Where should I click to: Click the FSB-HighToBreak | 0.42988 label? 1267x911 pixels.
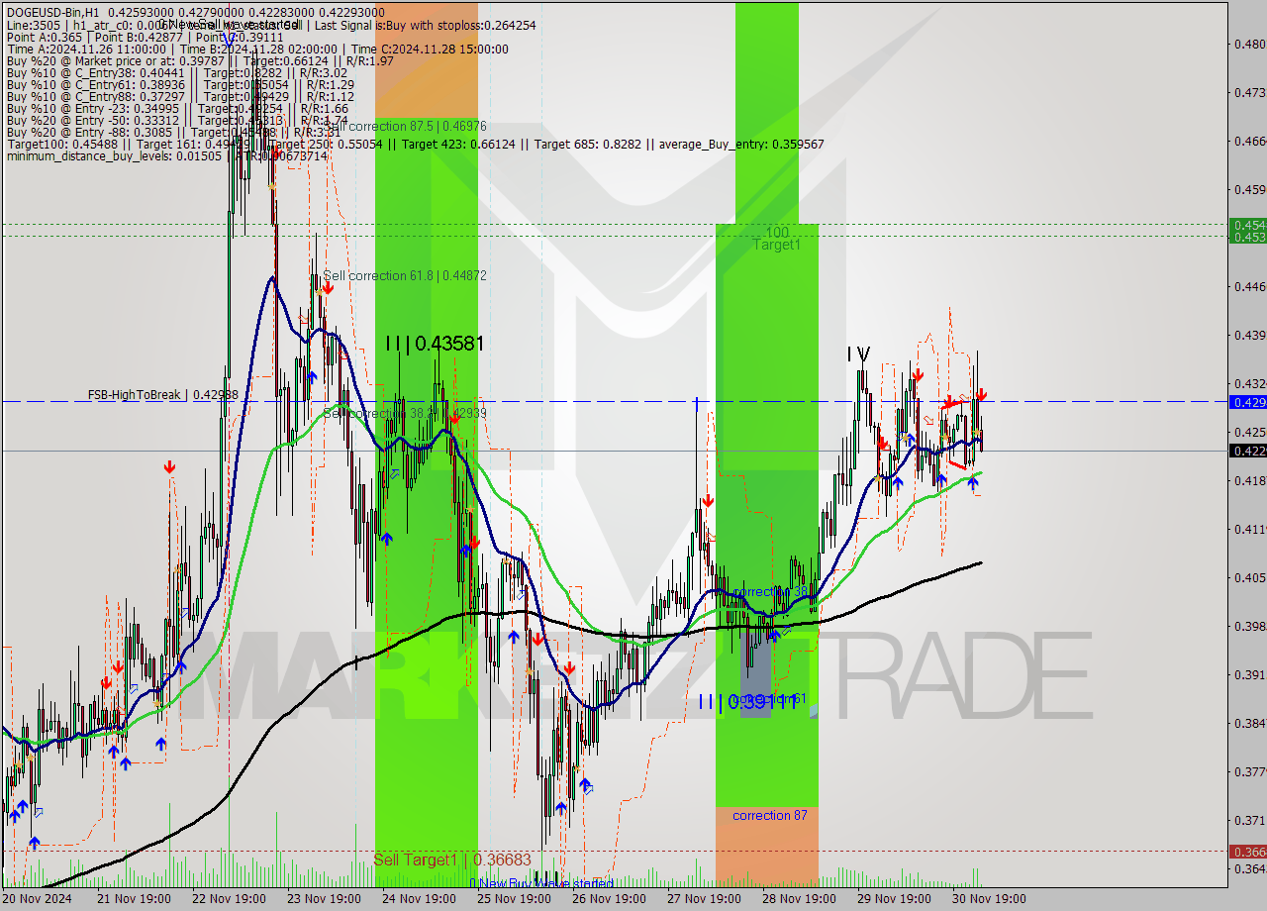(162, 394)
